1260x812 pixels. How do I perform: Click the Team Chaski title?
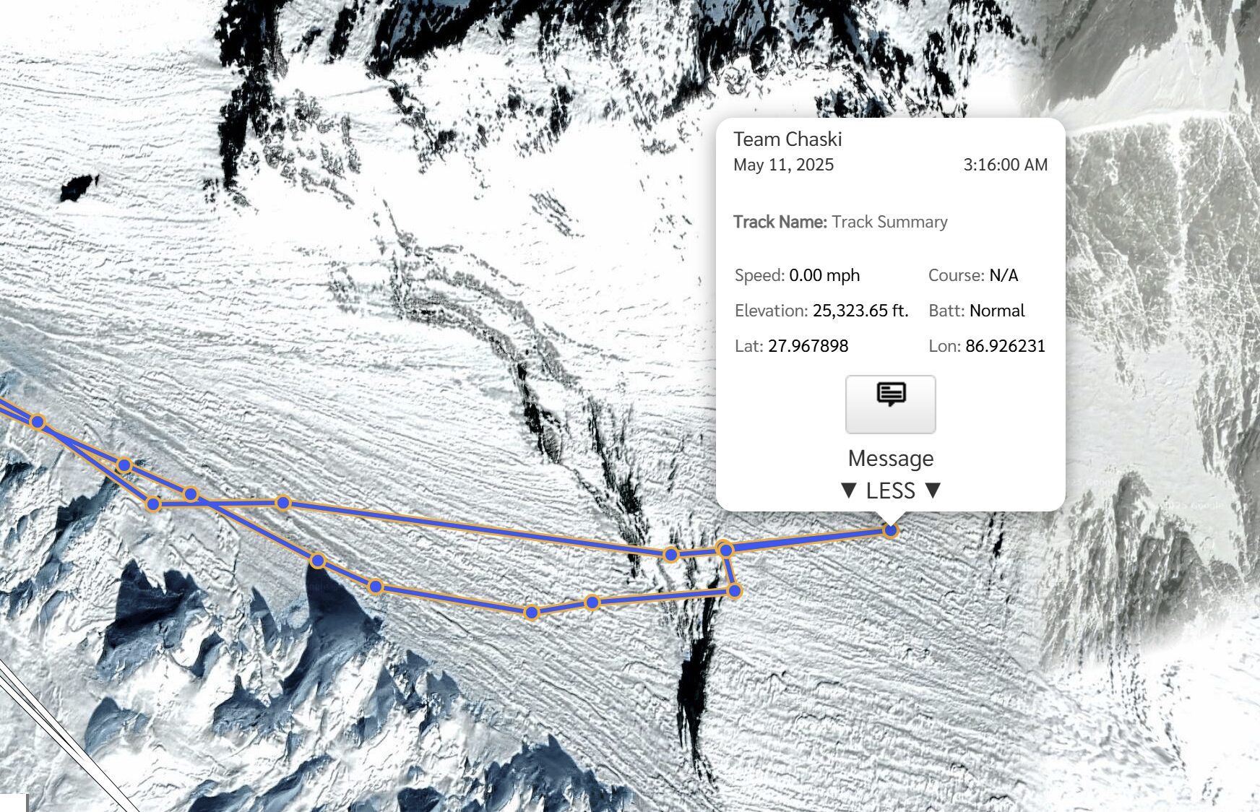(x=788, y=139)
